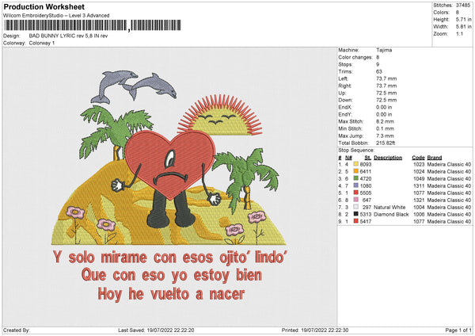The height and width of the screenshot is (336, 475).
Task: Click the Max Stitch value '8.2 mm'
Action: click(385, 121)
